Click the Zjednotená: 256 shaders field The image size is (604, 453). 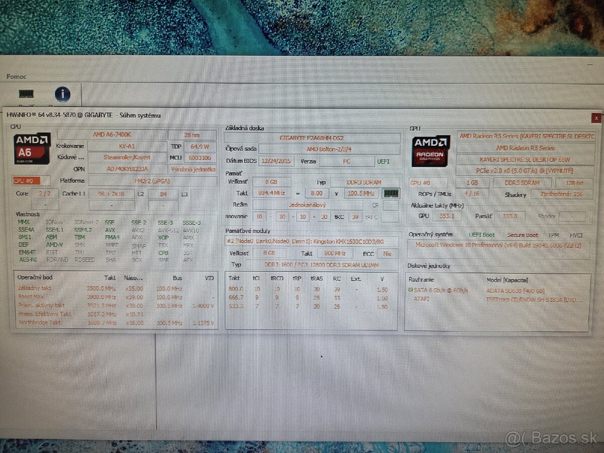tap(562, 195)
